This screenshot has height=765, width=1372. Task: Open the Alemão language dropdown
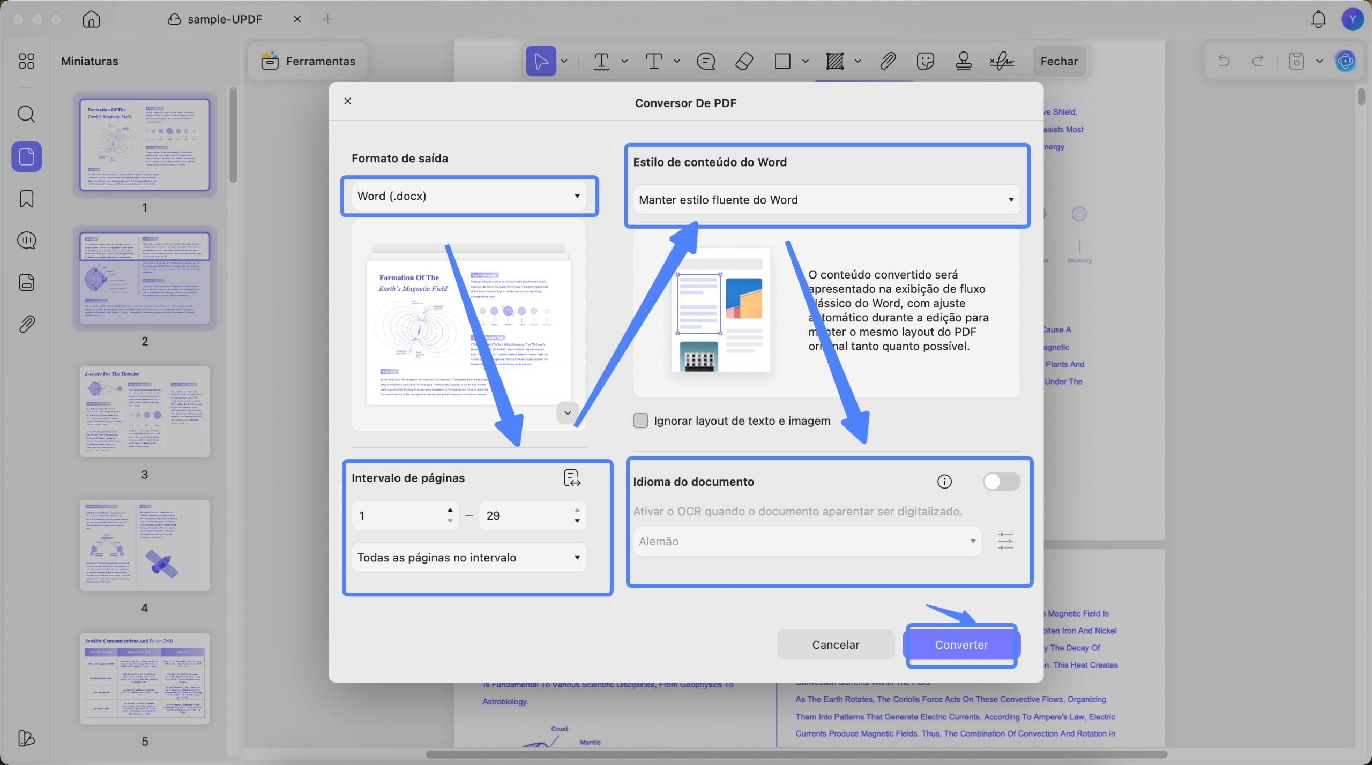(808, 541)
